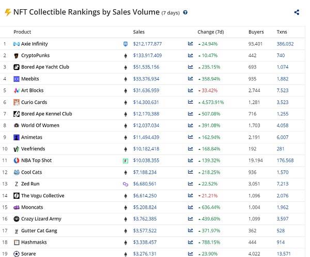
Task: Click the Flow blockchain icon in NBA Top Shot row
Action: pos(126,161)
